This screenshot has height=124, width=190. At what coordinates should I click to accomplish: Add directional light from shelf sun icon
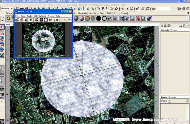coord(8,18)
